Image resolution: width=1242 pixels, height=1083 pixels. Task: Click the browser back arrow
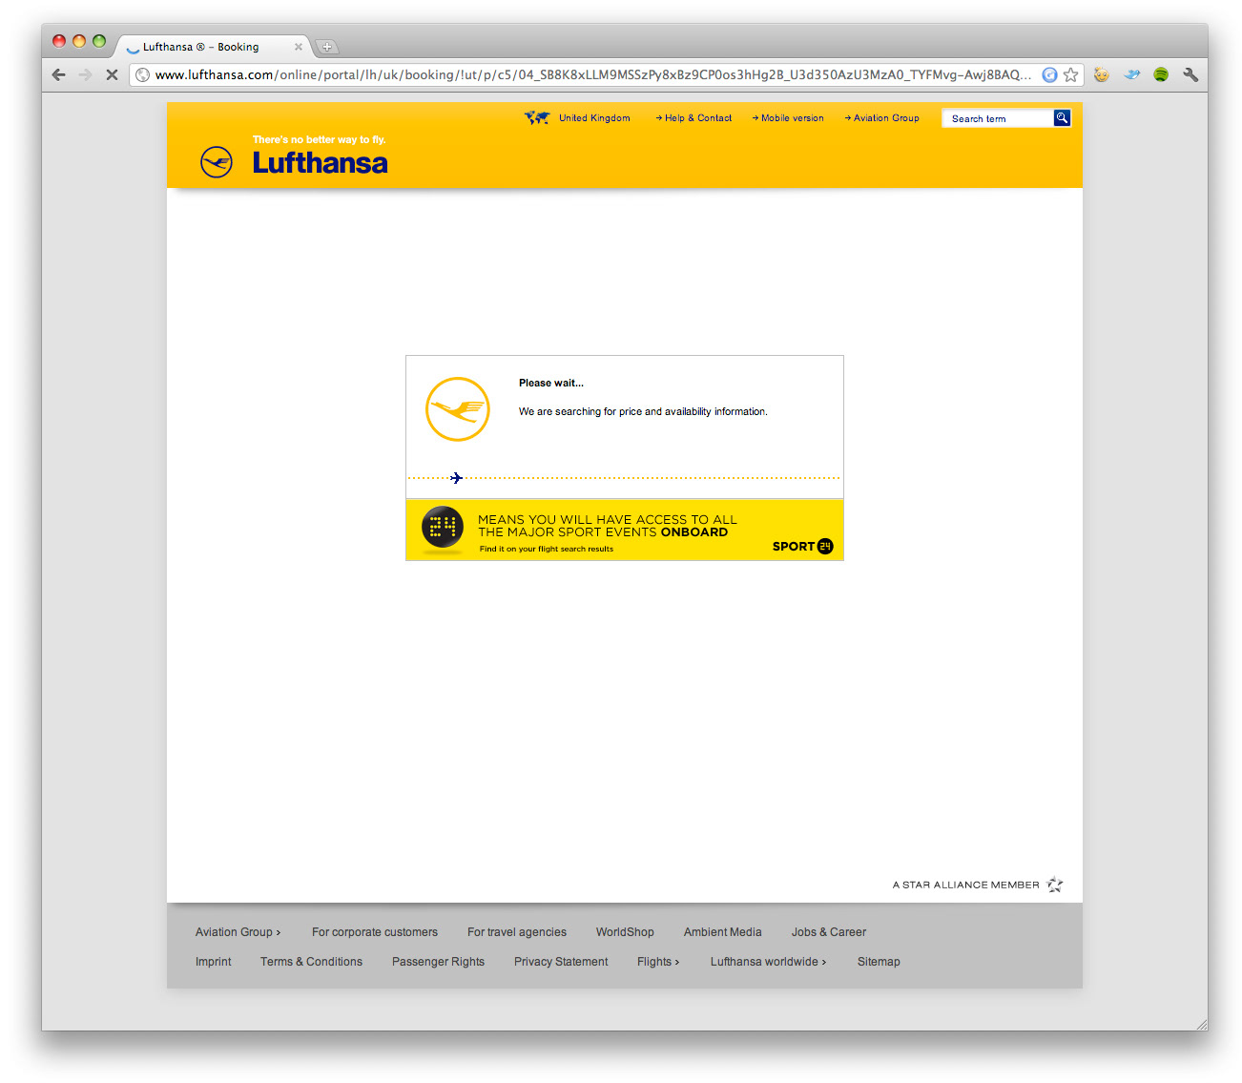click(x=59, y=74)
